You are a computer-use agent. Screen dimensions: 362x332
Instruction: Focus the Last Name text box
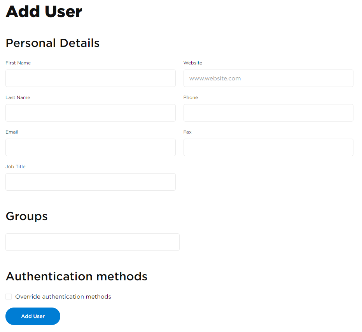point(90,113)
